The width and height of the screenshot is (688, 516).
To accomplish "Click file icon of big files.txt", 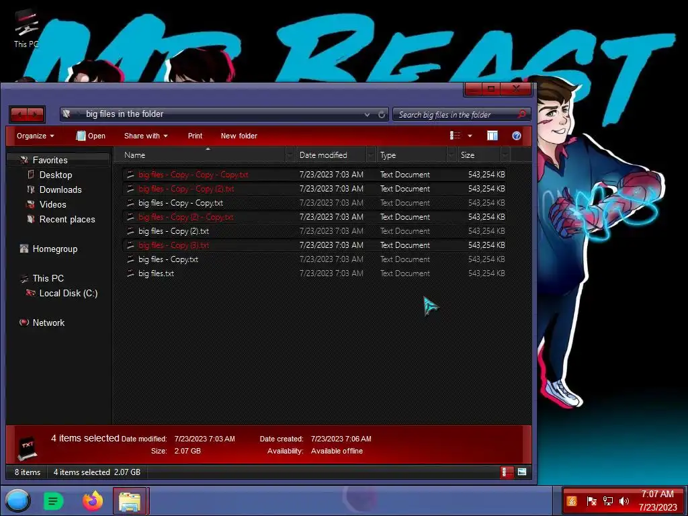I will pyautogui.click(x=130, y=273).
